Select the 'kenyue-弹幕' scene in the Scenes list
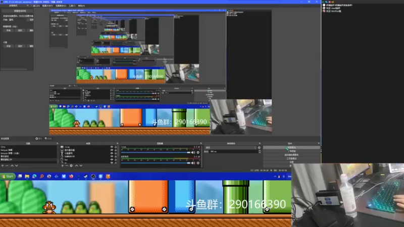Screen dimensions: 404x227 (x=28, y=150)
